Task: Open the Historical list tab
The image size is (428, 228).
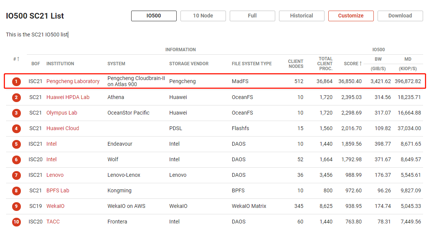Action: coord(301,16)
